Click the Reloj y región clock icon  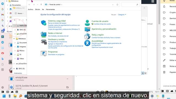click(x=87, y=36)
